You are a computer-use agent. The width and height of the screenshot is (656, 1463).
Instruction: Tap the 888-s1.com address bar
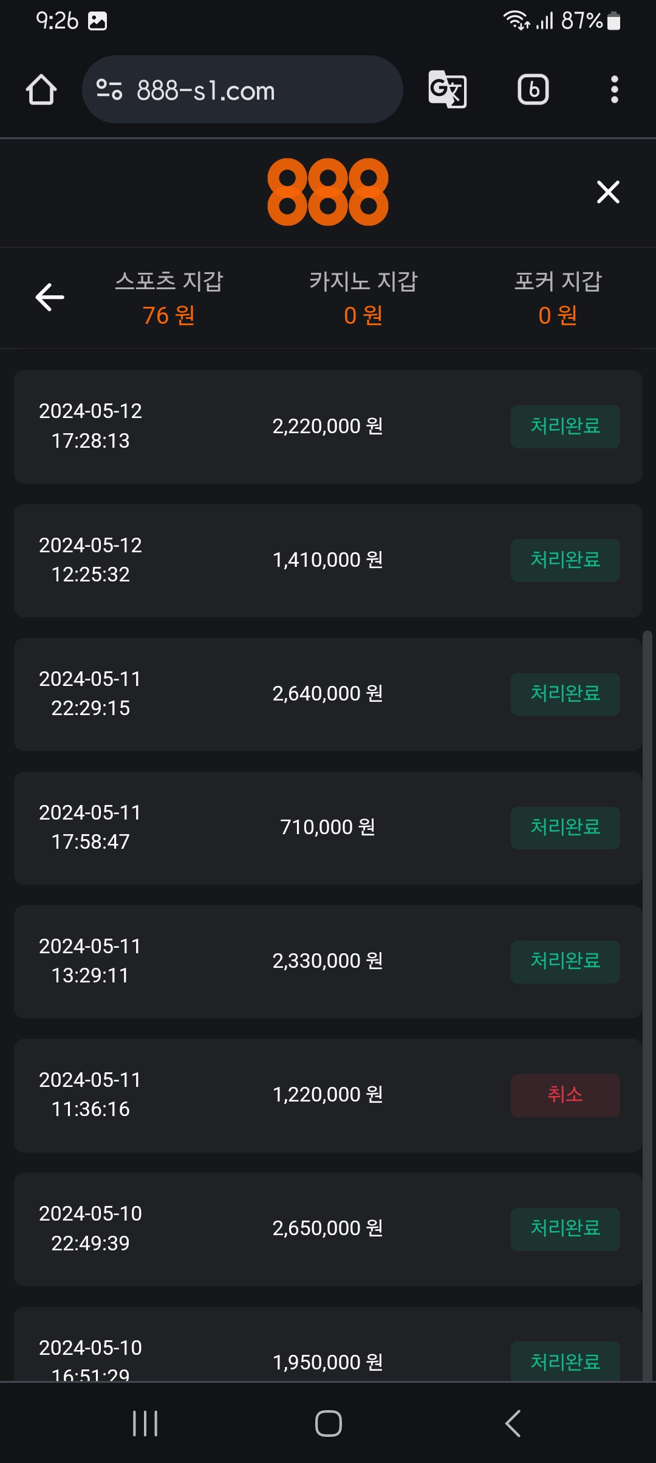pyautogui.click(x=243, y=90)
